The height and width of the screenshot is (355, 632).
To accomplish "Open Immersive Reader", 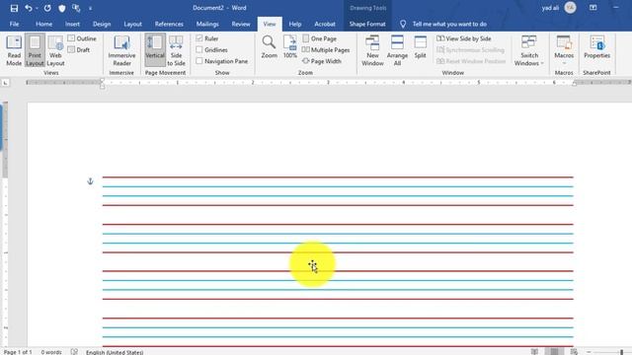I will point(121,50).
